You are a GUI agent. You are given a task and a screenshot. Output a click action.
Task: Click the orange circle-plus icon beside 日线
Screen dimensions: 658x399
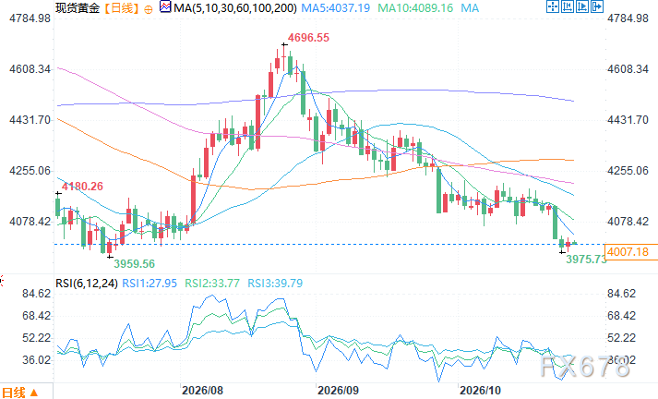pyautogui.click(x=149, y=9)
